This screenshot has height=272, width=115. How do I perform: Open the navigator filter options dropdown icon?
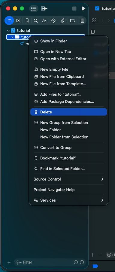[x=19, y=262]
